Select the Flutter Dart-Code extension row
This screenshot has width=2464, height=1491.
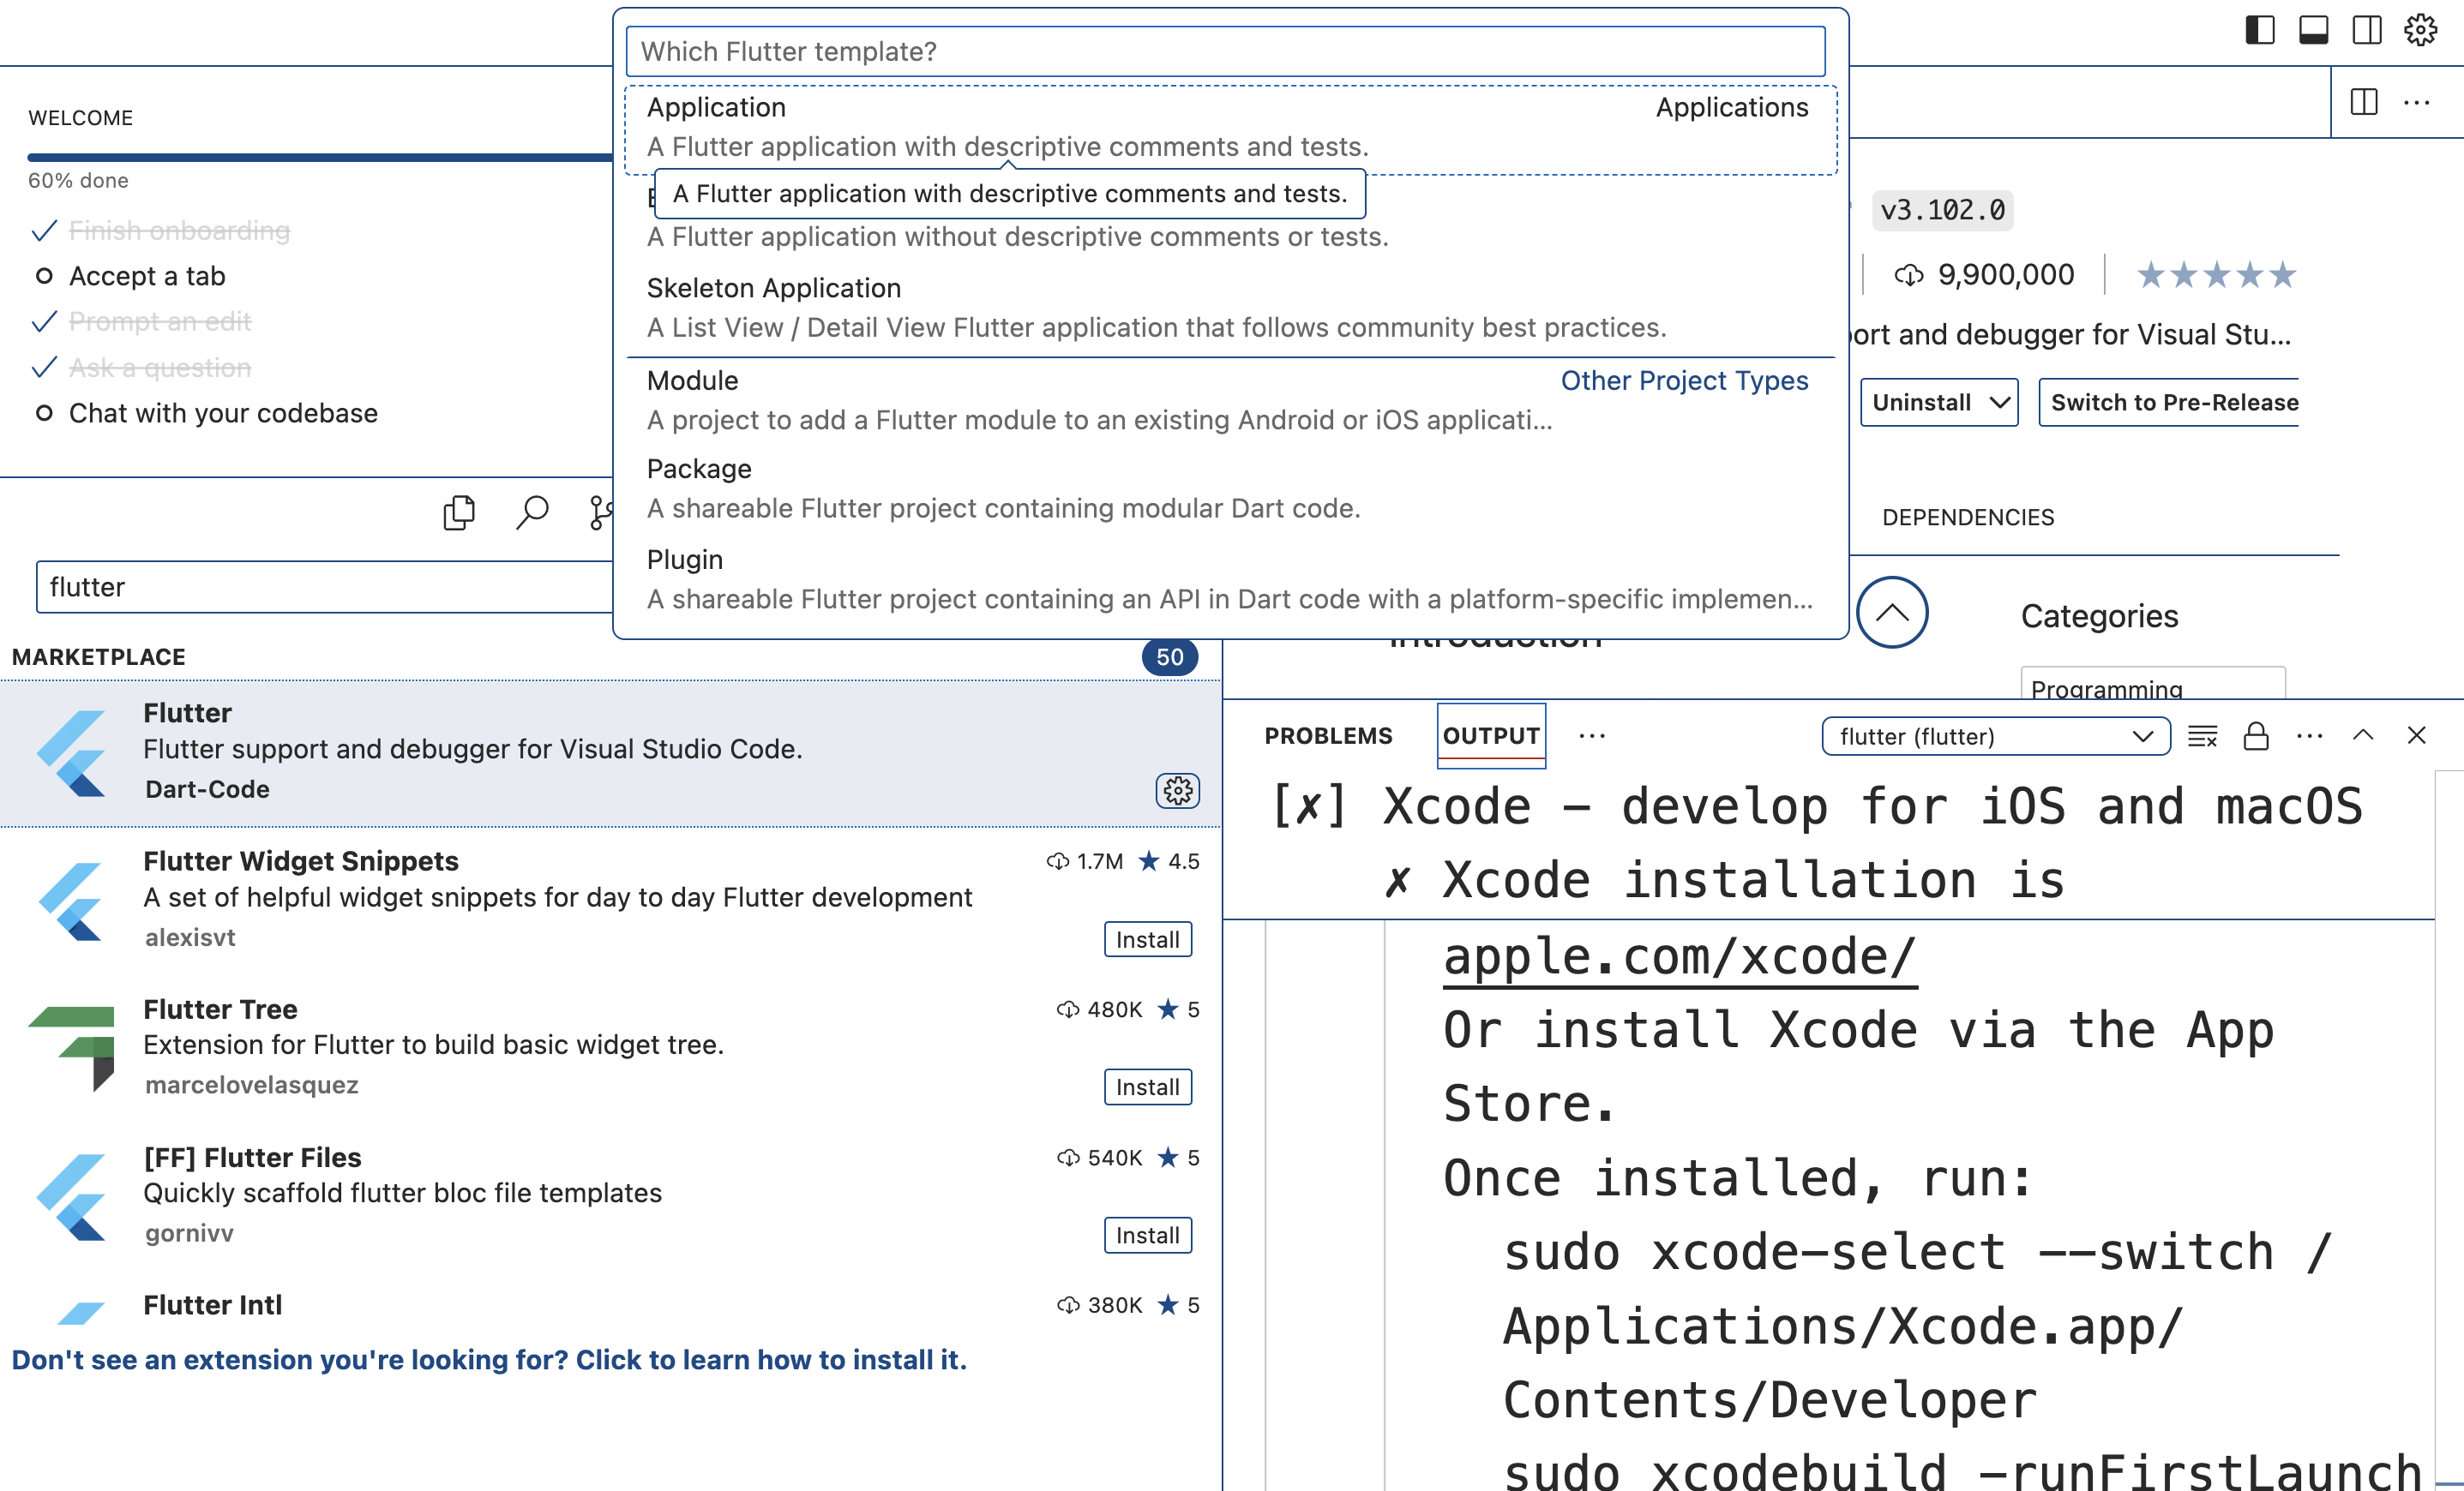(610, 753)
